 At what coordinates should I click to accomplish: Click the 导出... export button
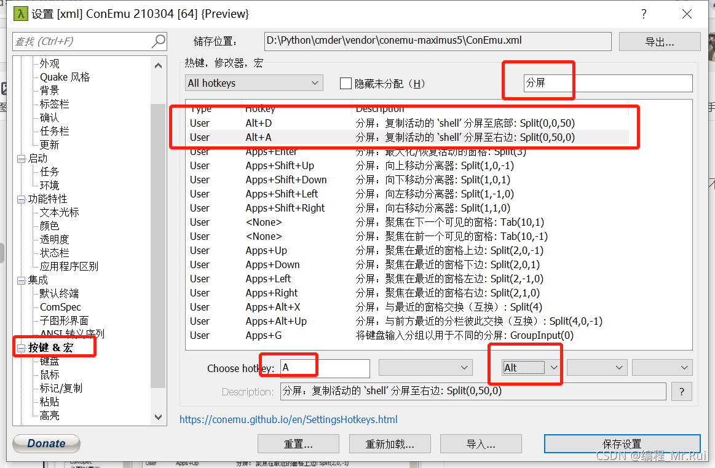(x=660, y=42)
